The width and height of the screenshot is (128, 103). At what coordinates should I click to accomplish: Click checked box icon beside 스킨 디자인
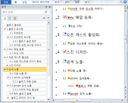click(65, 52)
